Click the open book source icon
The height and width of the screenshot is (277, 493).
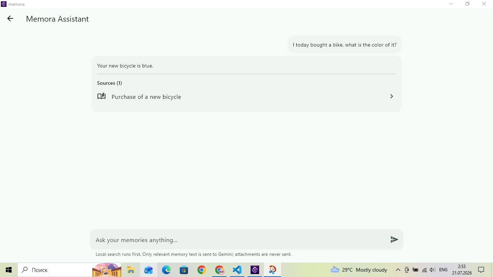pyautogui.click(x=101, y=96)
